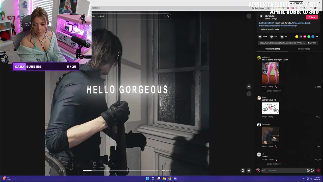Click the 'Open in app' browser button
The image size is (323, 182).
(258, 8)
